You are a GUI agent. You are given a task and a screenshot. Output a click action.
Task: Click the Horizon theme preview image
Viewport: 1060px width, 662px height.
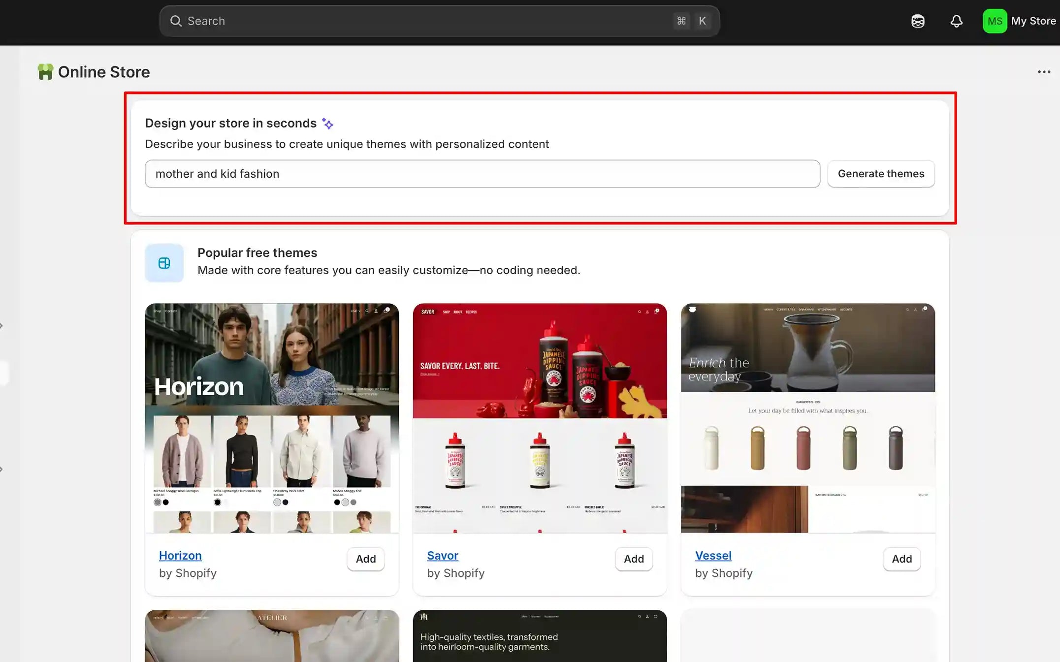click(272, 418)
